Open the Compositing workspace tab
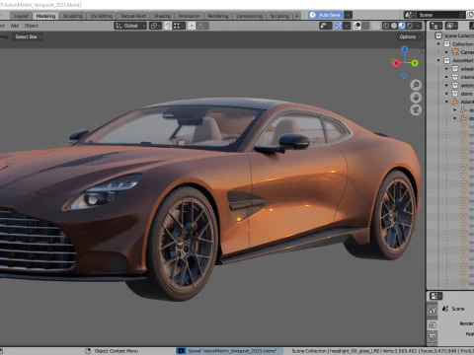The height and width of the screenshot is (355, 474). click(x=249, y=16)
